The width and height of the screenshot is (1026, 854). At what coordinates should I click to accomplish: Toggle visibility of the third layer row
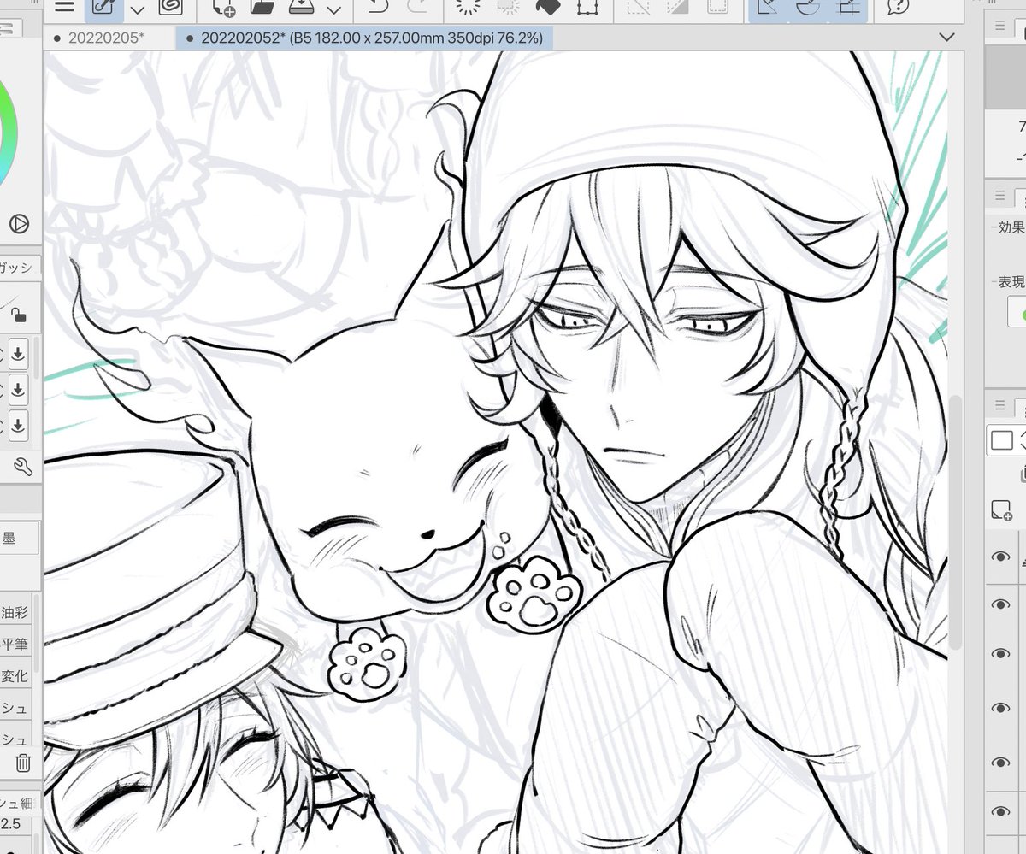1000,654
